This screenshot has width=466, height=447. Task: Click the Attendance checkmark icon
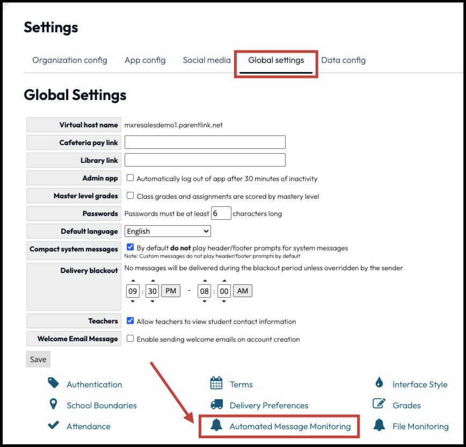point(53,424)
